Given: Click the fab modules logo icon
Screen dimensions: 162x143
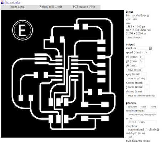Looking at the screenshot, I should point(2,2).
